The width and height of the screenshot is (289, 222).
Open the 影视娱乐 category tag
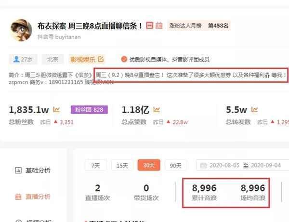point(87,59)
